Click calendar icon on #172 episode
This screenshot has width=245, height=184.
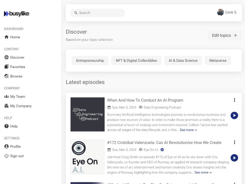coord(109,150)
